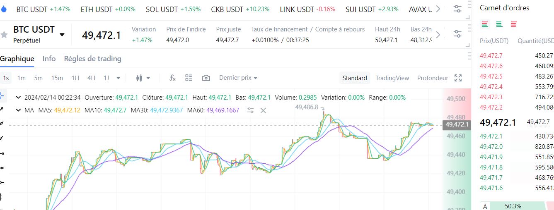Open the indicators (fx) menu

tap(173, 78)
